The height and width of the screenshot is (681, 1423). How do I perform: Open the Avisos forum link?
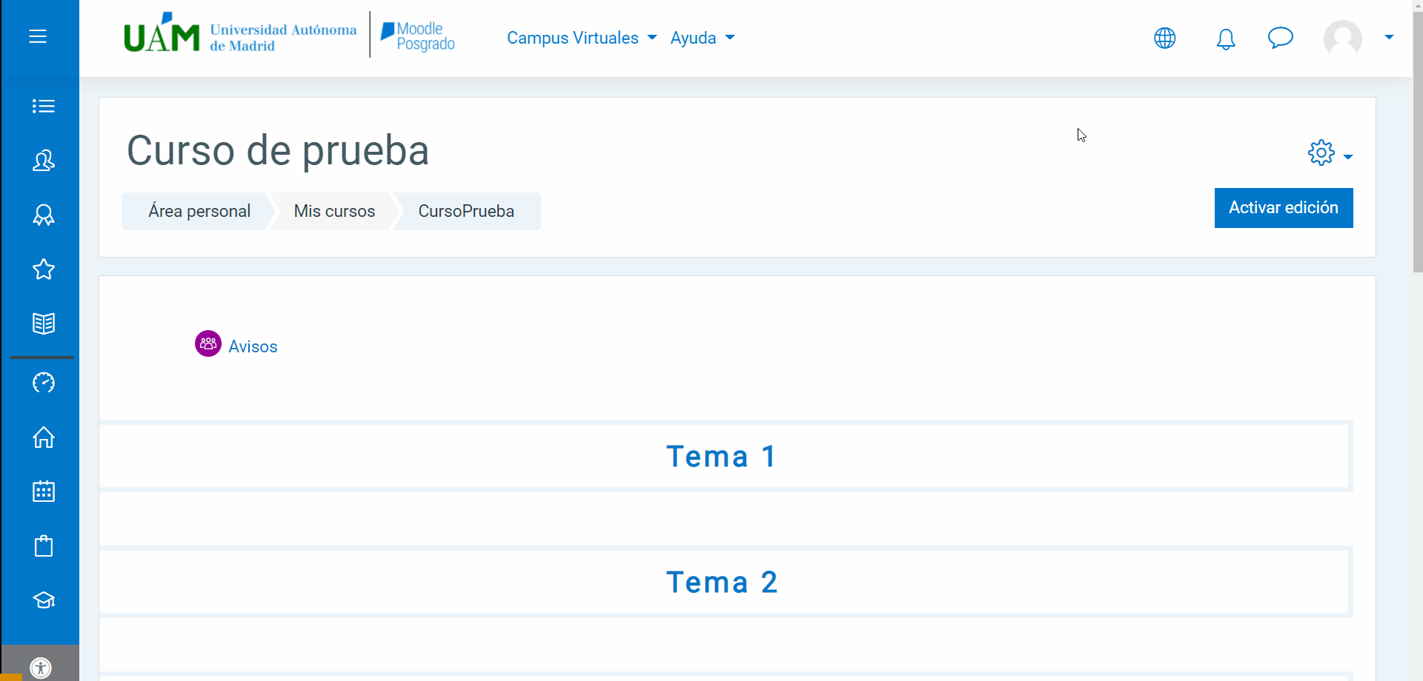pos(253,346)
